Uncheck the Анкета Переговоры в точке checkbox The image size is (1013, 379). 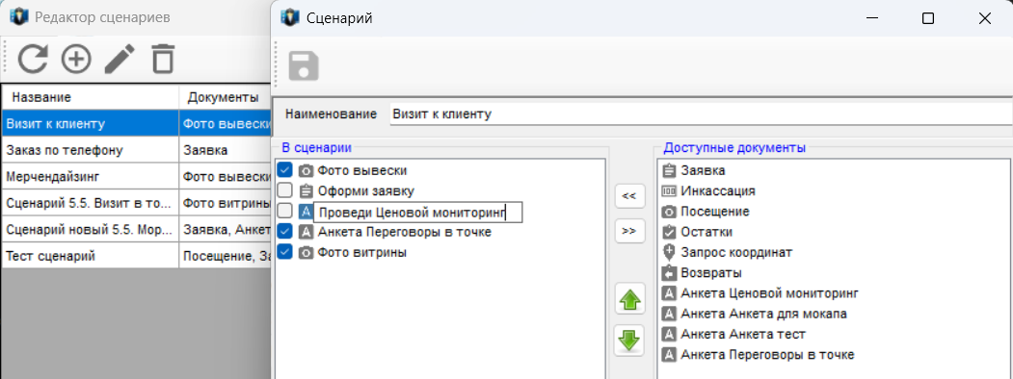(x=285, y=232)
